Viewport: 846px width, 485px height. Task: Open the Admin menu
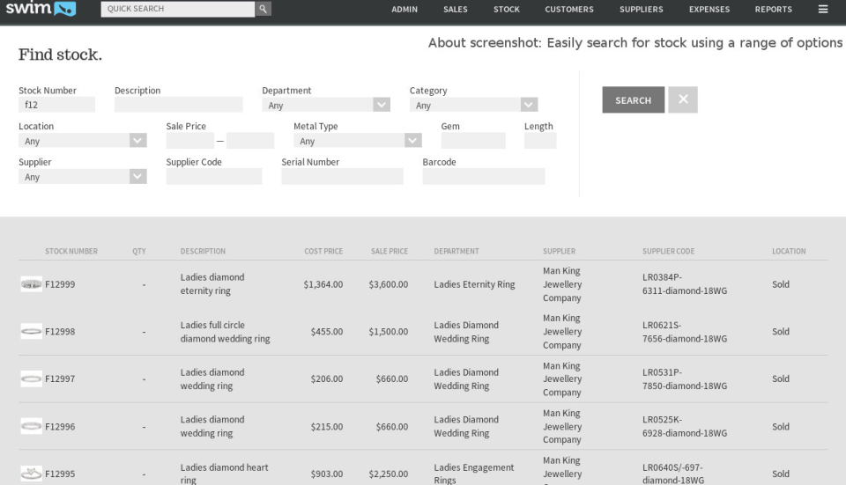(404, 9)
